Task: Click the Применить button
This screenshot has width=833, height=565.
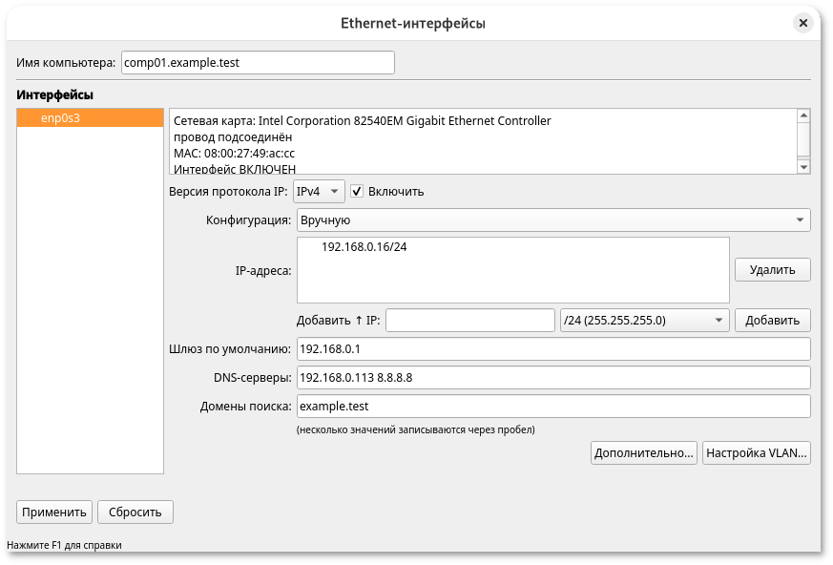Action: pyautogui.click(x=54, y=513)
